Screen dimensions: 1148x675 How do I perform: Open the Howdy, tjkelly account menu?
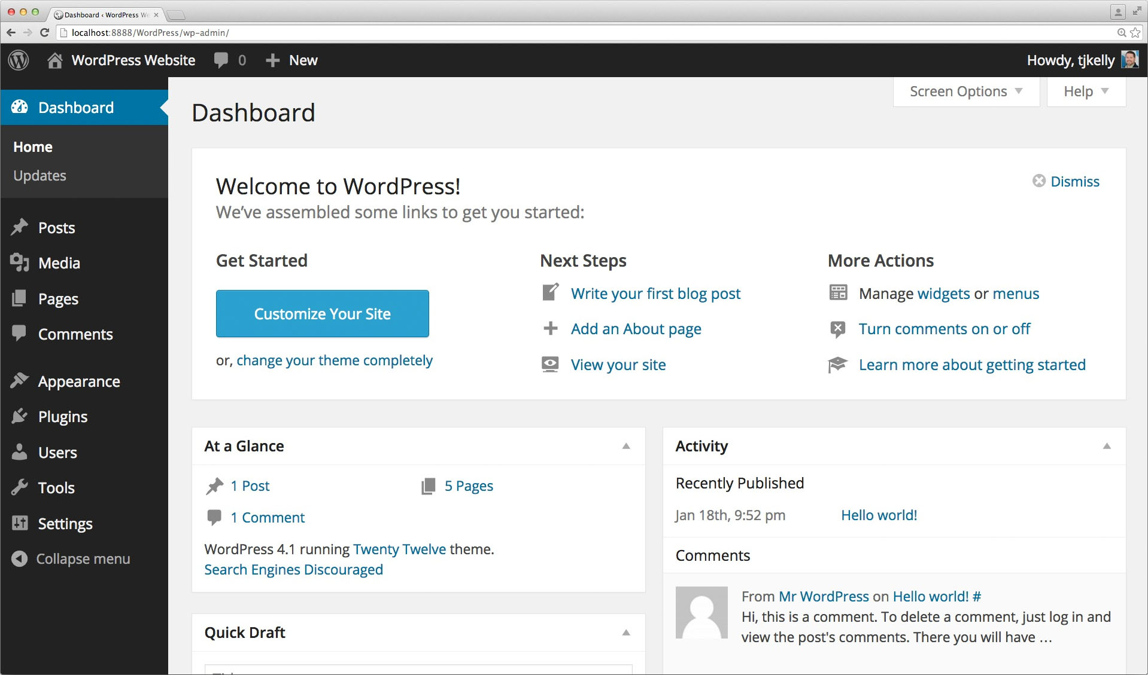(1082, 60)
